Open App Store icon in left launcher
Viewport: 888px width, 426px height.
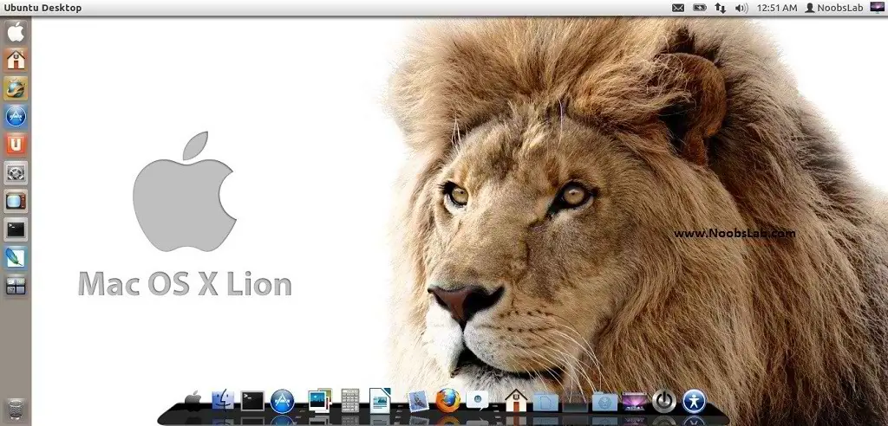(16, 117)
